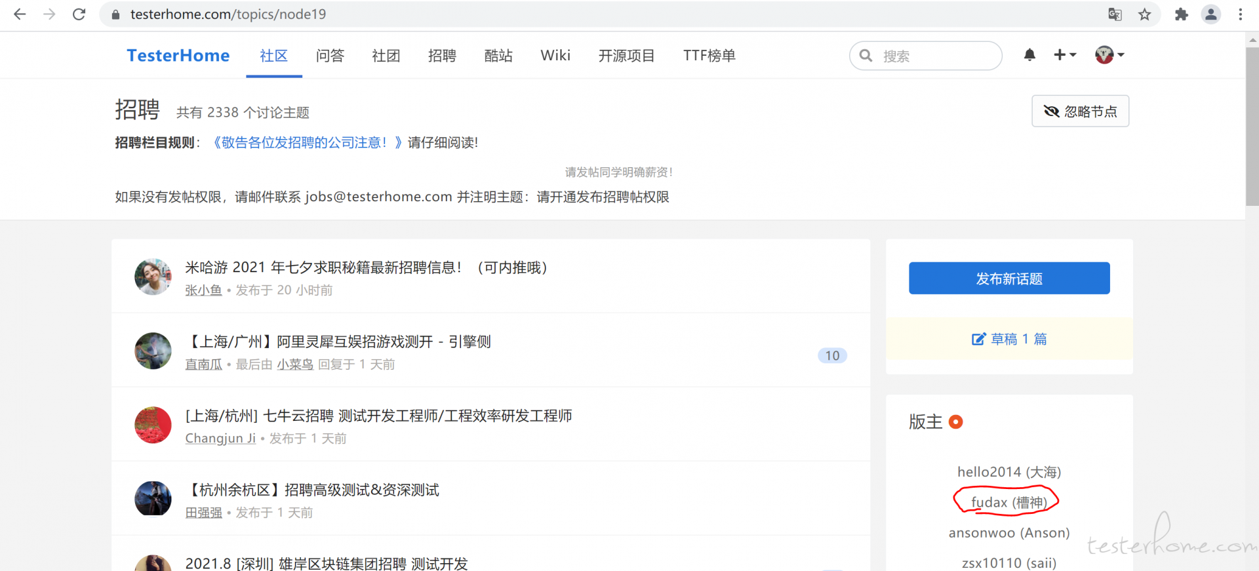Viewport: 1259px width, 571px height.
Task: Click 张小鱼's avatar thumbnail
Action: point(153,277)
